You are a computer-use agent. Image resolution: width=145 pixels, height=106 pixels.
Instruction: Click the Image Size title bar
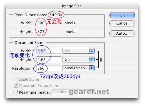72,6
